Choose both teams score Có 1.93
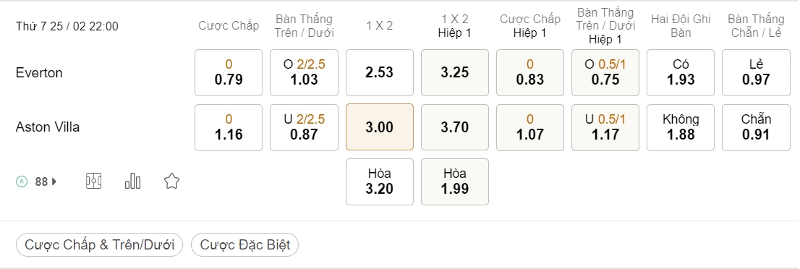800x269 pixels. (681, 72)
